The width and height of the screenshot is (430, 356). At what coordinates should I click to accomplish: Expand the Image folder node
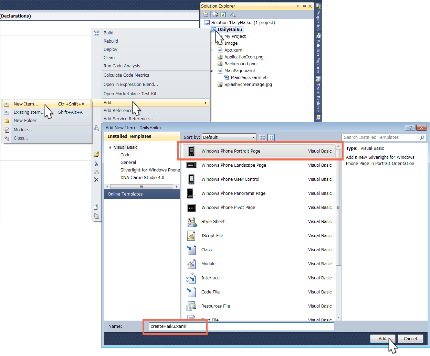[212, 43]
